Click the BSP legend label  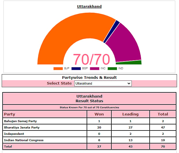coord(85,68)
